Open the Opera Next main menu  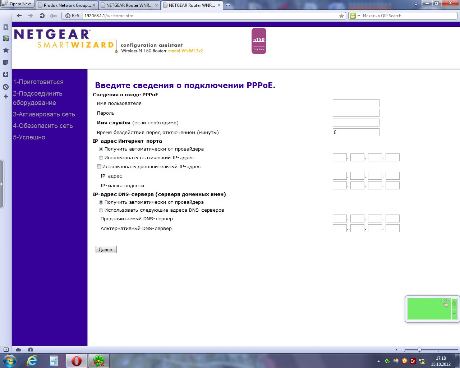coord(17,4)
